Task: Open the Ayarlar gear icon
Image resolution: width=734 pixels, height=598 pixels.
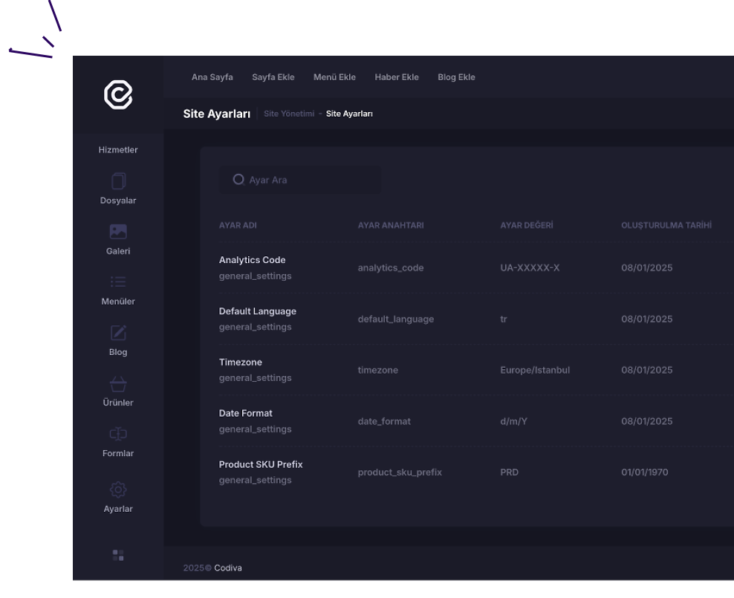Action: pos(118,490)
